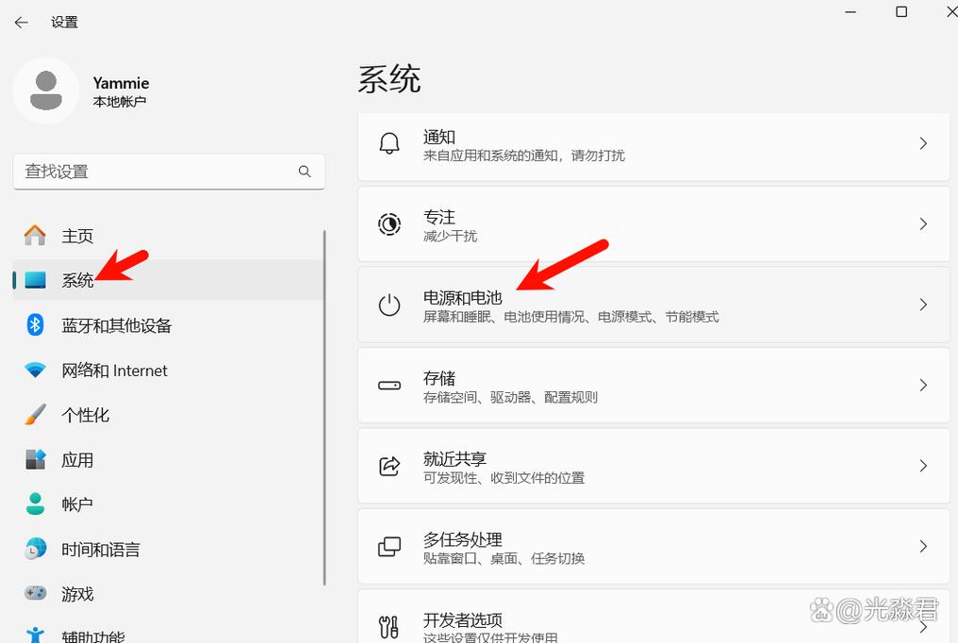Click the power and battery icon
The height and width of the screenshot is (643, 958).
tap(389, 306)
